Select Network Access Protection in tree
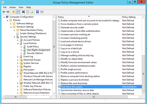The height and width of the screenshot is (104, 147). [x=37, y=93]
